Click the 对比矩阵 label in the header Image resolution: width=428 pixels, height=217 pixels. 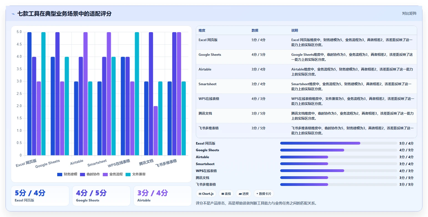point(409,13)
